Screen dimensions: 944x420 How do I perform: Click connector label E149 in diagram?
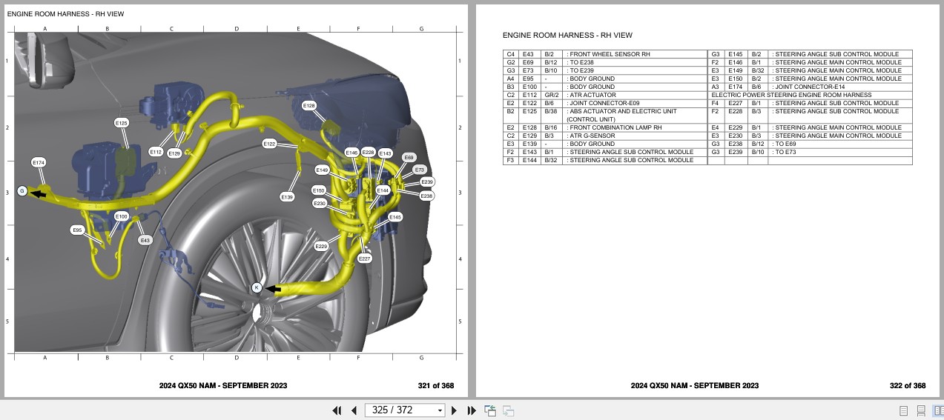[322, 170]
